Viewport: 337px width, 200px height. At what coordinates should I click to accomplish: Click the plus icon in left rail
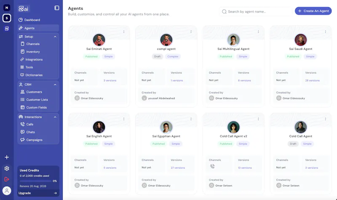tap(7, 157)
